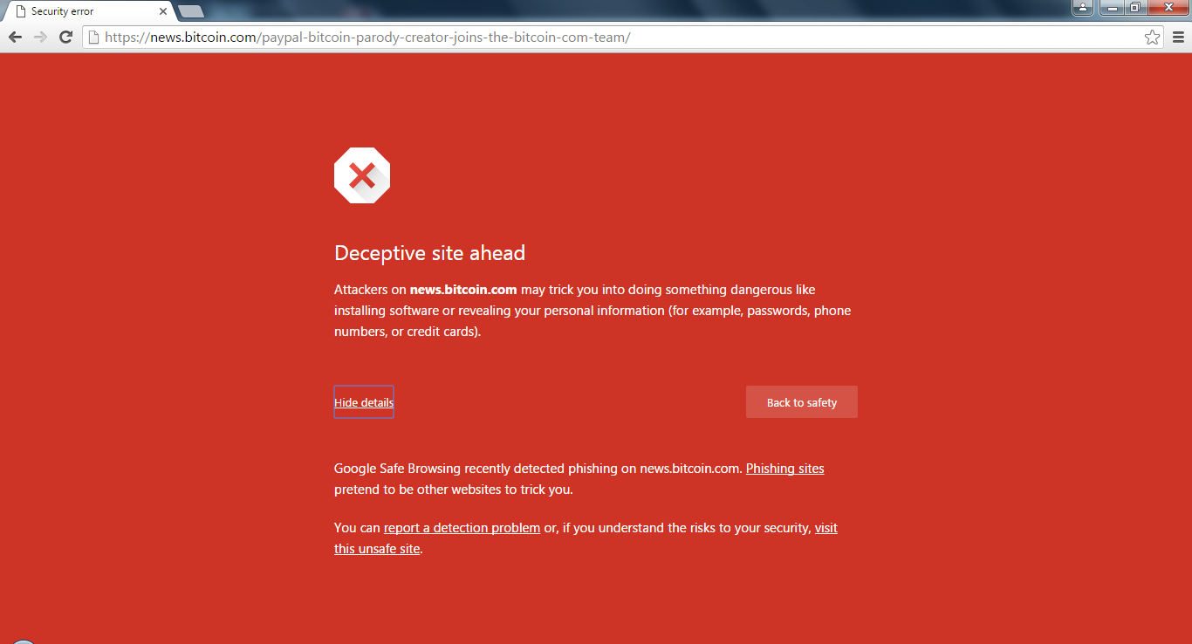Go back using the browser back arrow
Screen dimensions: 1192x644
15,37
